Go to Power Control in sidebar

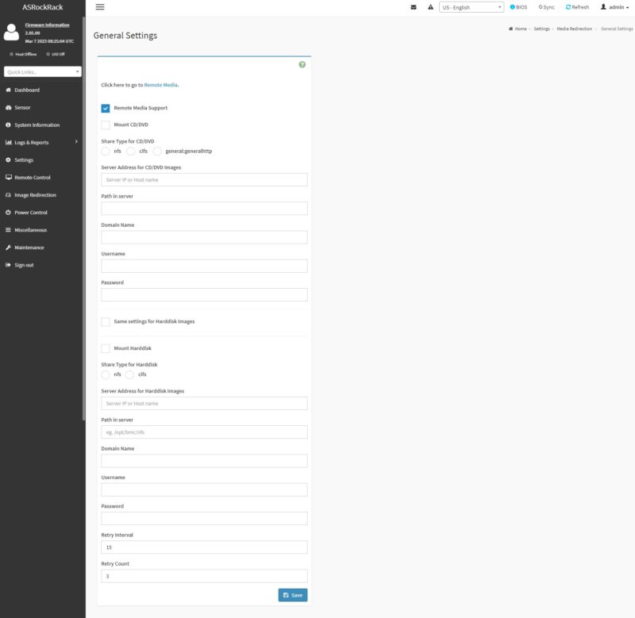click(31, 213)
